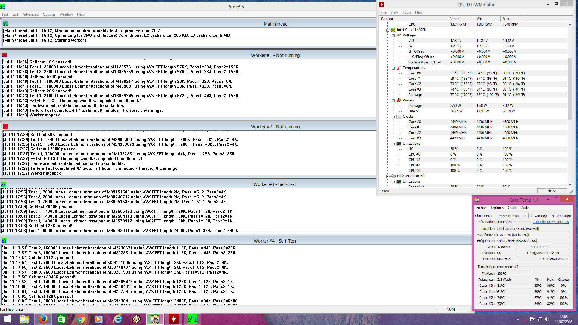The image size is (578, 325).
Task: Switch to HWMonitor via taskbar icon
Action: coord(174,319)
